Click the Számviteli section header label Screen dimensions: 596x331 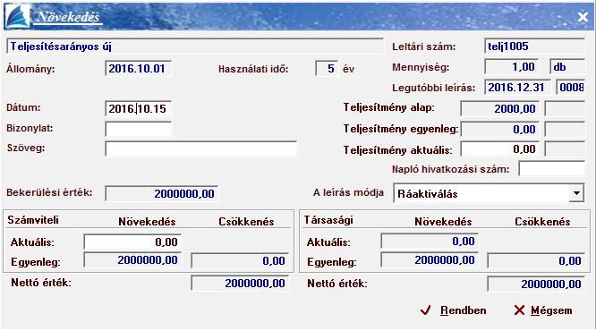click(33, 220)
